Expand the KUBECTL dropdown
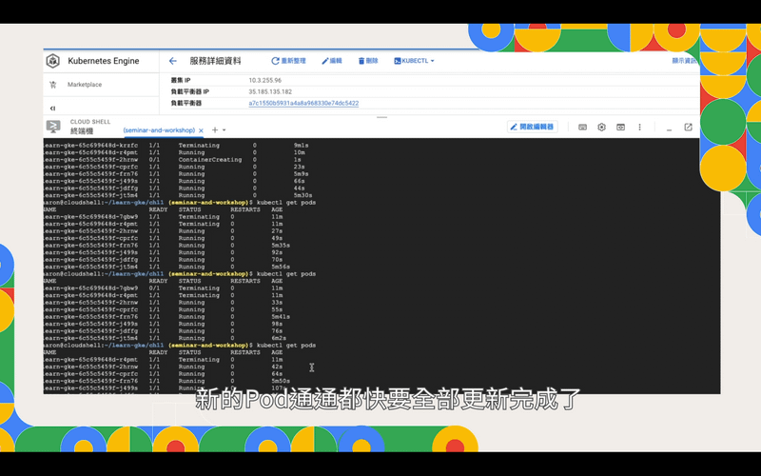 pyautogui.click(x=415, y=61)
